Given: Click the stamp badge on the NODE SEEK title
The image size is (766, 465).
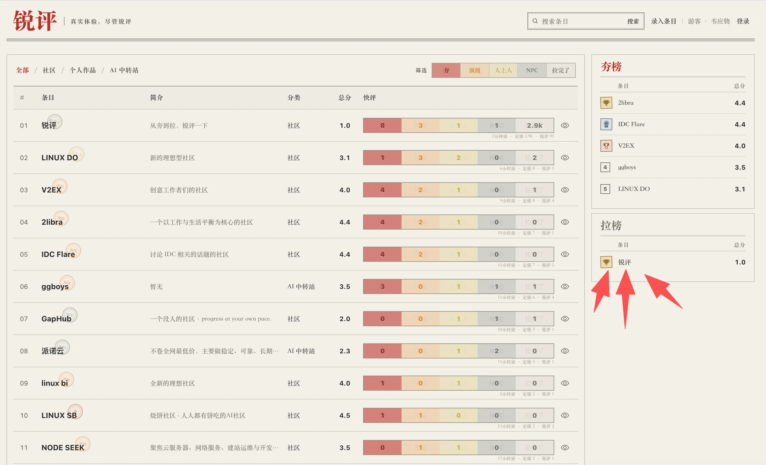Looking at the screenshot, I should click(x=83, y=444).
